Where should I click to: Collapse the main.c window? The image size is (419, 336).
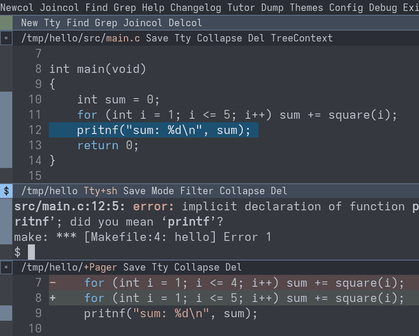[x=219, y=38]
